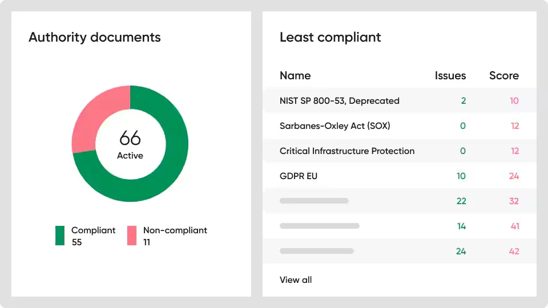Click score value 42
The image size is (548, 308).
click(514, 252)
